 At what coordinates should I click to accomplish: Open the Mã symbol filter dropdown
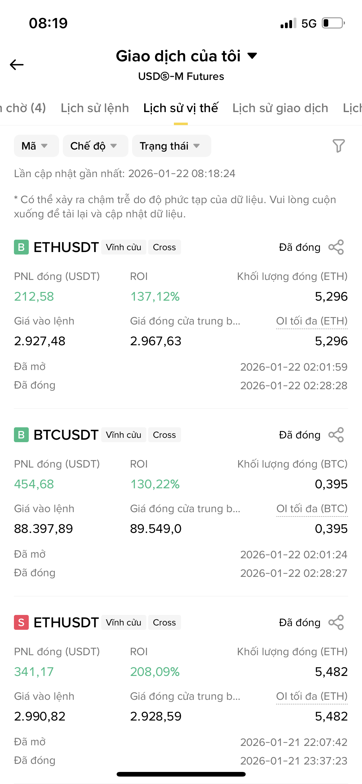36,146
